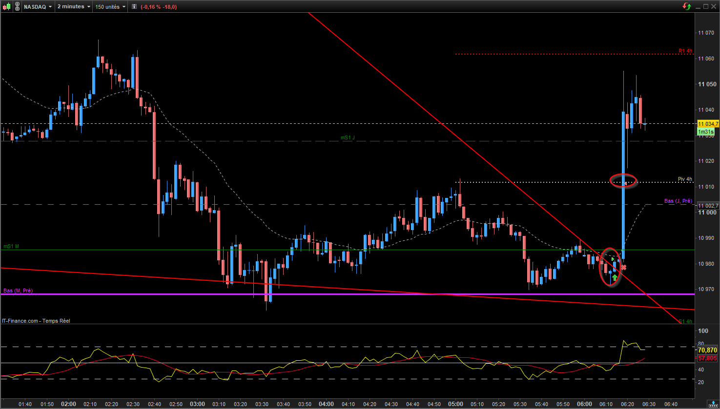Screen dimensions: 720x409
Task: Open the 150 unités dropdown
Action: pyautogui.click(x=110, y=7)
